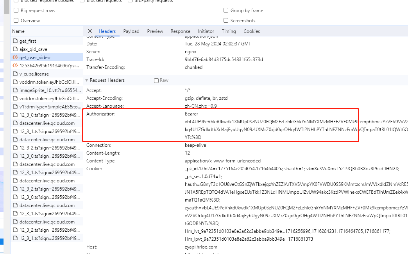The height and width of the screenshot is (254, 408).
Task: Toggle the Screenshots checkbox
Action: pos(226,21)
